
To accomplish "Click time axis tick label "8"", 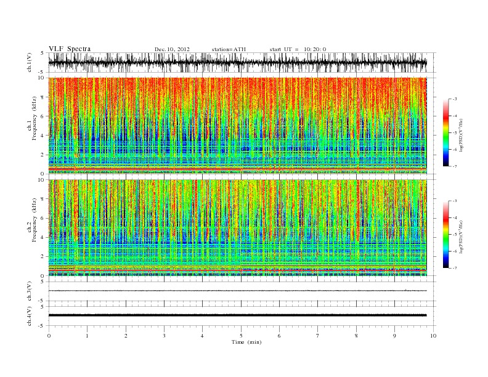I will (x=356, y=336).
